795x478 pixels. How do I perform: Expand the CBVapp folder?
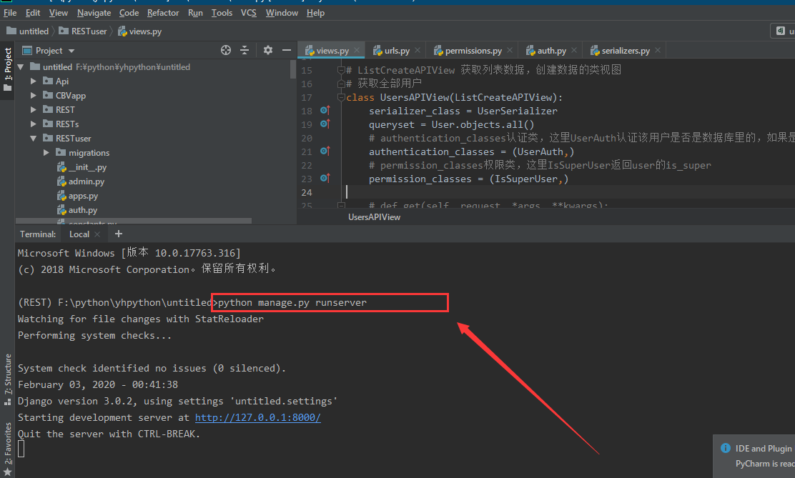click(x=34, y=95)
